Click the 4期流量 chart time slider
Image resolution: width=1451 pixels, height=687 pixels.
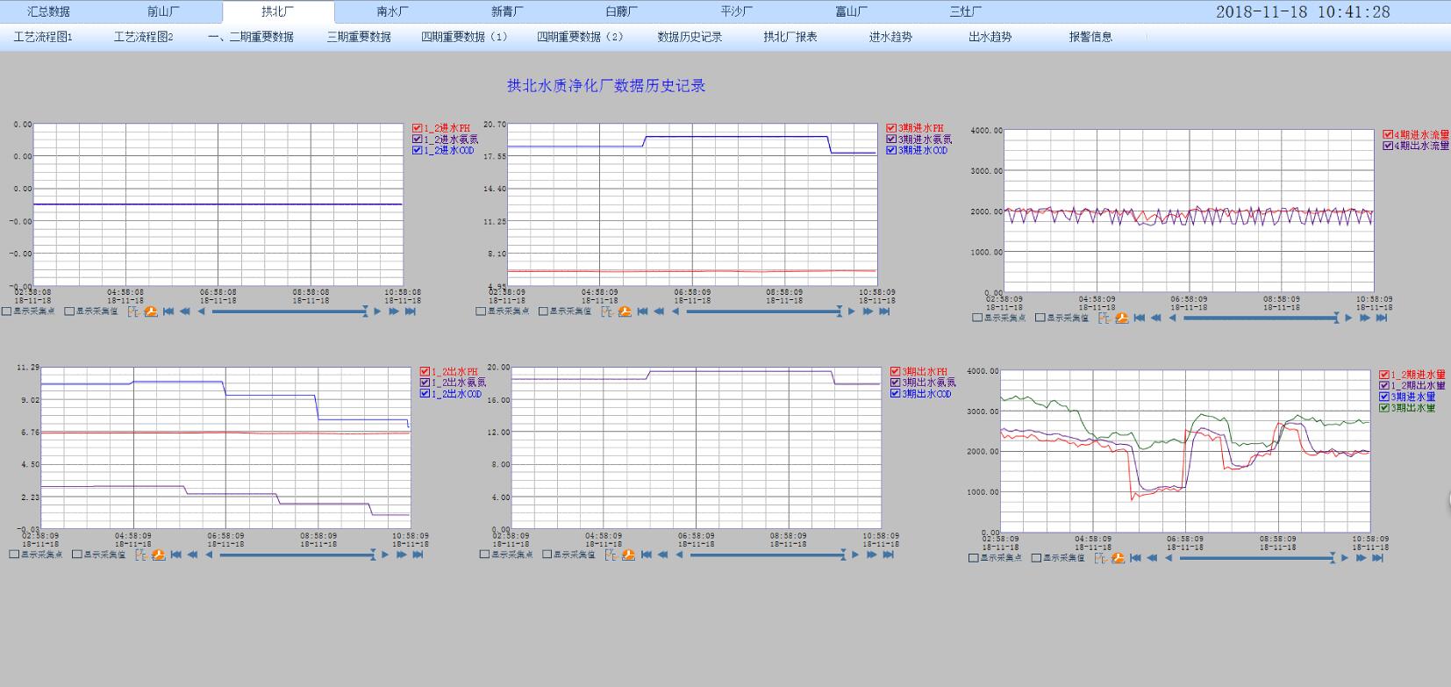pos(1261,318)
